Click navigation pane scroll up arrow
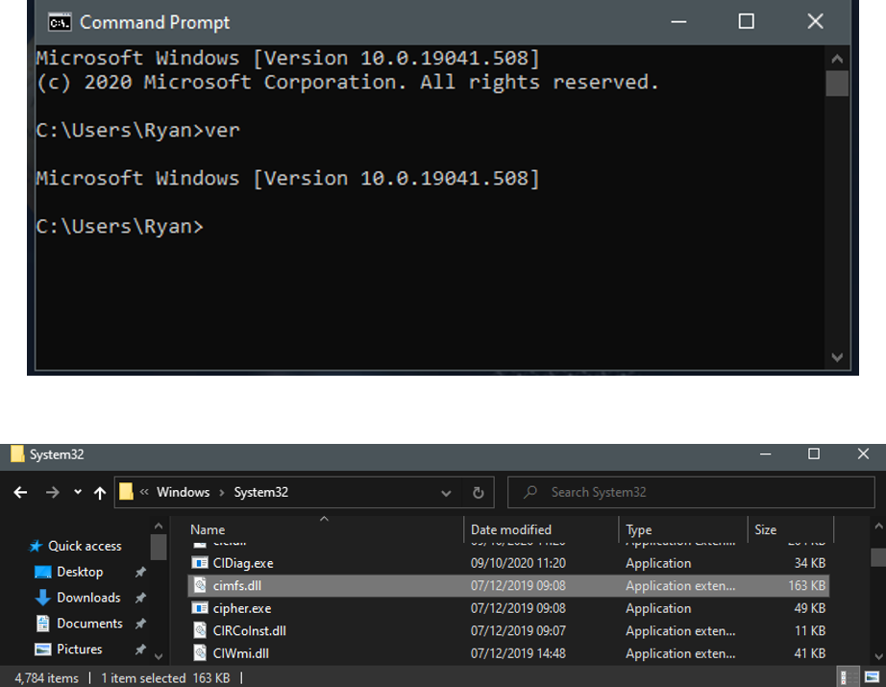886x687 pixels. 159,526
